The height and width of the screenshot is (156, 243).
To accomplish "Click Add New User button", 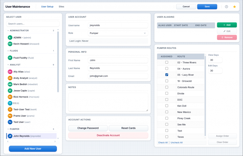I will [x=33, y=149].
